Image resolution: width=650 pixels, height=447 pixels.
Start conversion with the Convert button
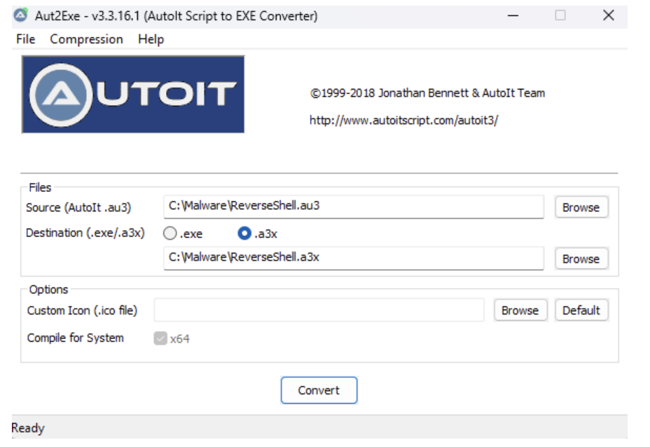[x=319, y=390]
